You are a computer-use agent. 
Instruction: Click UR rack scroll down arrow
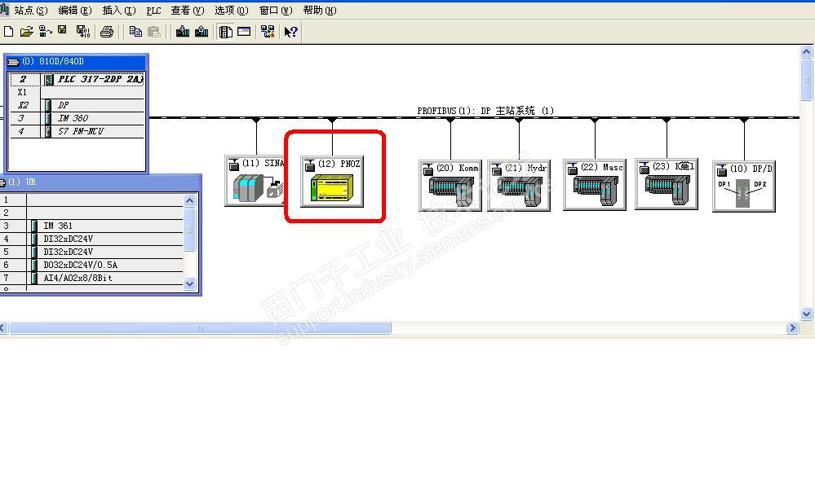pos(190,283)
